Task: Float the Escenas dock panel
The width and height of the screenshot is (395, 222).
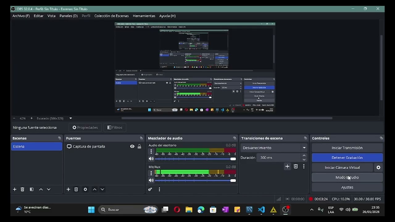Action: [60, 138]
